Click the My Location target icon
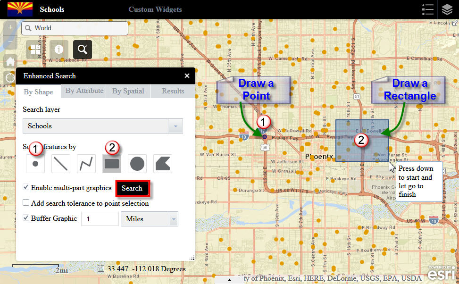459x284 pixels. [x=10, y=78]
